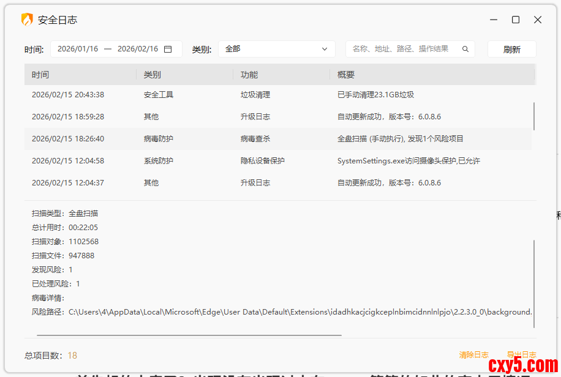Click the horizontal scrollbar in details pane
561x377 pixels.
coord(189,335)
